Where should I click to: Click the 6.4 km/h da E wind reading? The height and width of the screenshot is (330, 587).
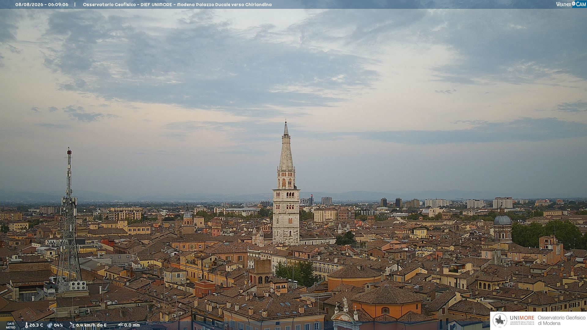click(91, 325)
